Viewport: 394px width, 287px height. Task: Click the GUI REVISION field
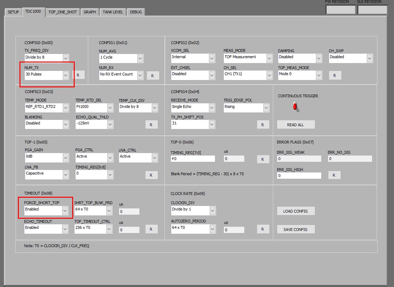coord(373,10)
